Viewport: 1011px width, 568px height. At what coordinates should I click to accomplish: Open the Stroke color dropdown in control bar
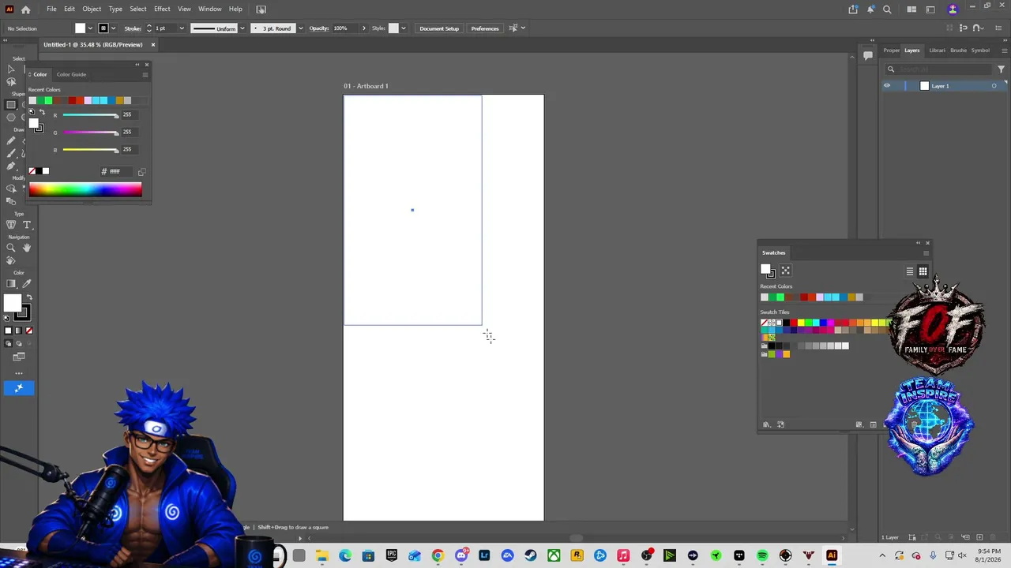113,28
